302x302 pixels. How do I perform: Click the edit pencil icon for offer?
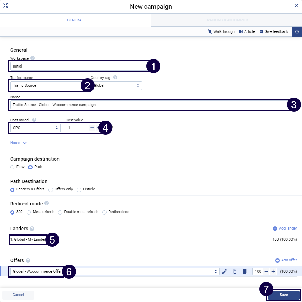pos(225,271)
